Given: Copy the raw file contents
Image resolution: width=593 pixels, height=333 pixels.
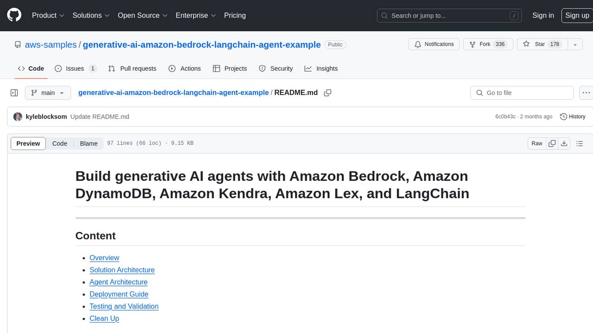Looking at the screenshot, I should tap(552, 143).
